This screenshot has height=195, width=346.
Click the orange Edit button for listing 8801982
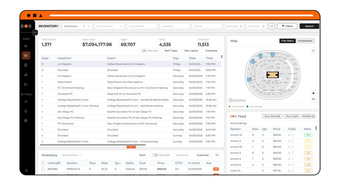click(216, 169)
